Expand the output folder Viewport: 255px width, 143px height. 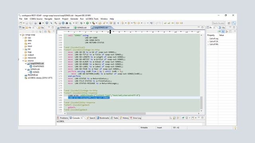coord(23,55)
